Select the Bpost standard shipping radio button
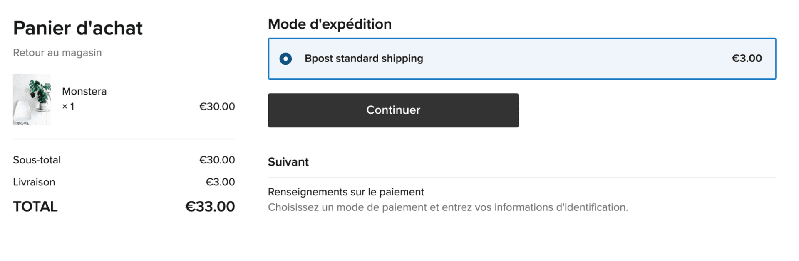 (285, 59)
